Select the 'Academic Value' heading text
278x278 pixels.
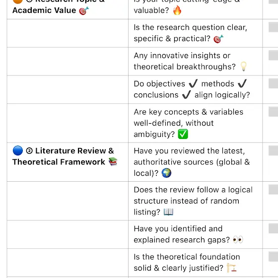(44, 10)
